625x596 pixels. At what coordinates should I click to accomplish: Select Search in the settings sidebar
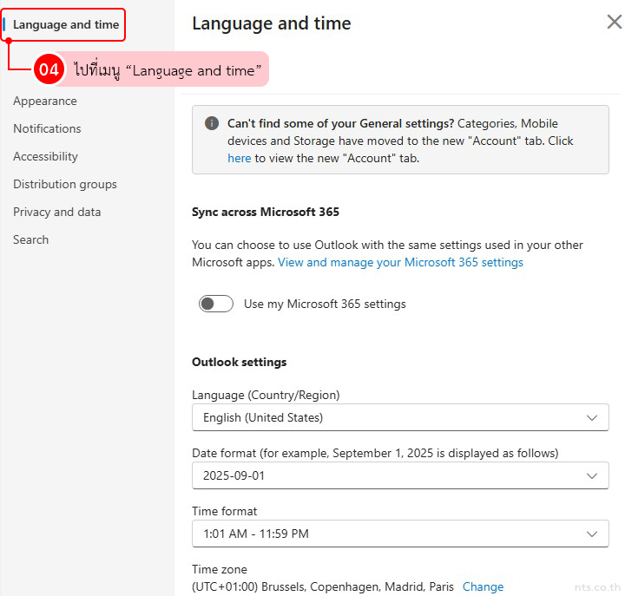[x=31, y=239]
